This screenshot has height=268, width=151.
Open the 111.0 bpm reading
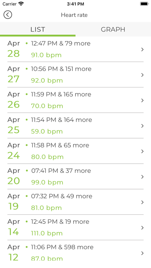pos(47,233)
